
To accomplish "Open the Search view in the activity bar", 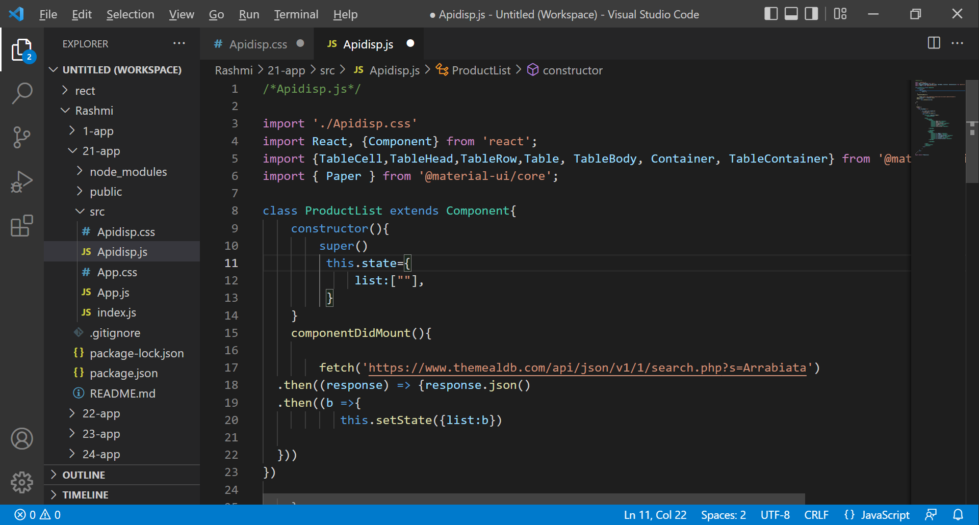I will pos(22,94).
